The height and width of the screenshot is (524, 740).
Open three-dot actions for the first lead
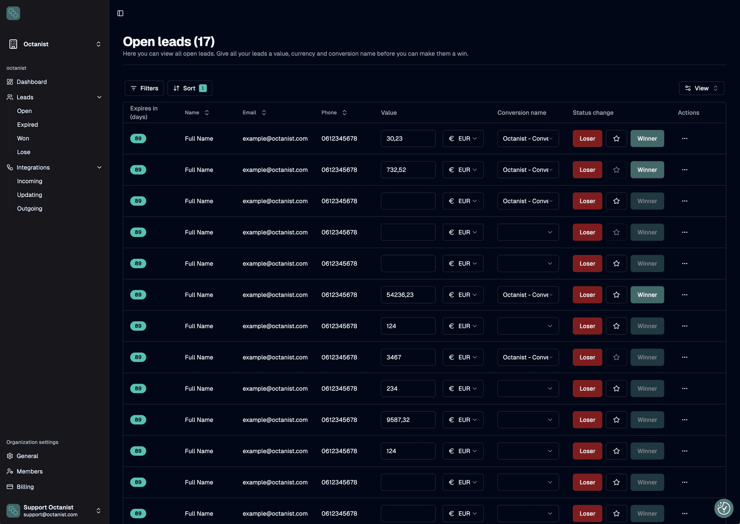click(684, 139)
